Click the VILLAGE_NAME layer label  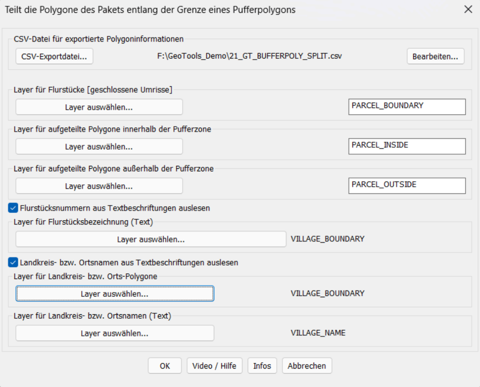tap(318, 333)
